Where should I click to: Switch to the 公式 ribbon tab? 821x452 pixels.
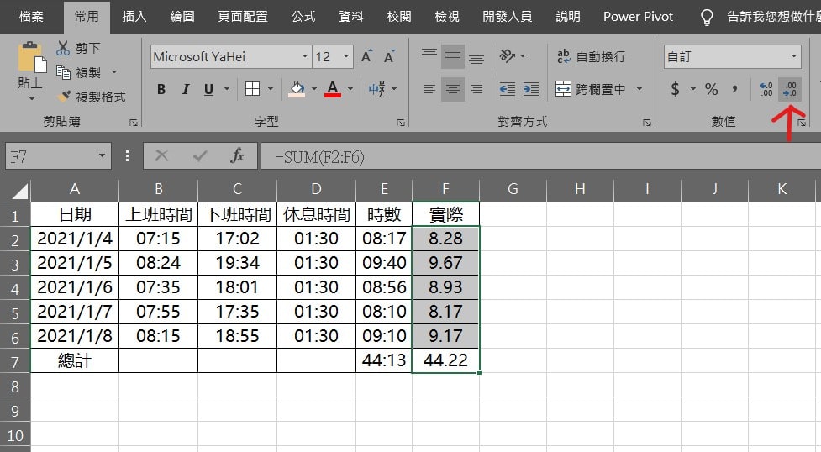303,16
